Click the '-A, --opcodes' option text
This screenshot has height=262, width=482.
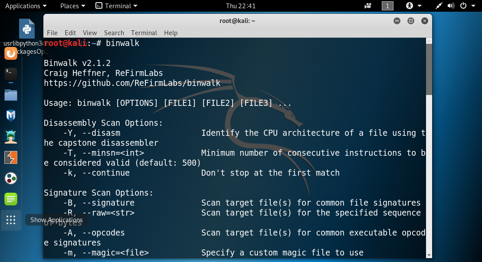(94, 233)
